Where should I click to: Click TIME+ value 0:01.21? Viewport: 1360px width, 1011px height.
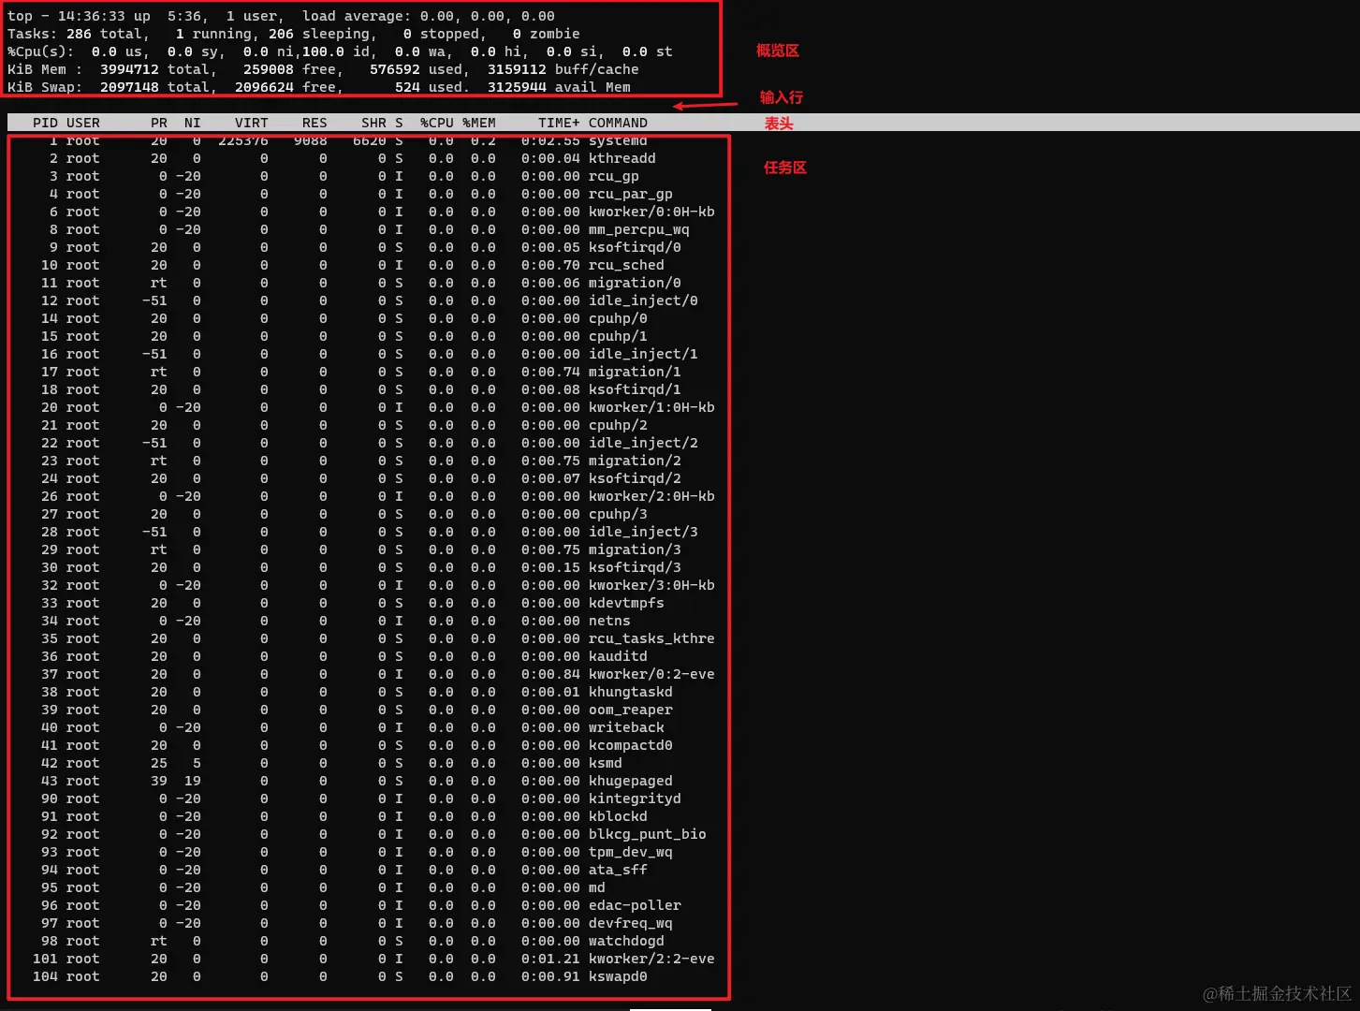coord(550,959)
